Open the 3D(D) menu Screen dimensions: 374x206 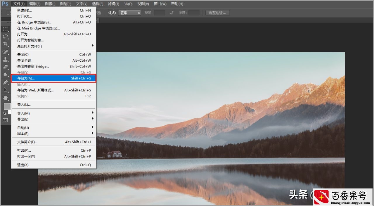[128, 4]
